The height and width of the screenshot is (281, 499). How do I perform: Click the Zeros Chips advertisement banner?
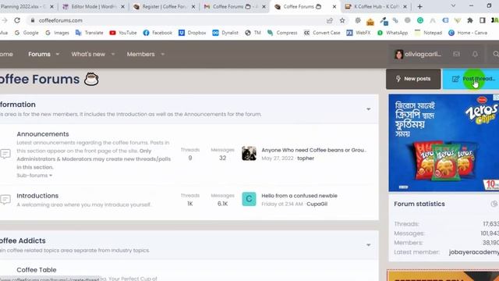click(444, 143)
